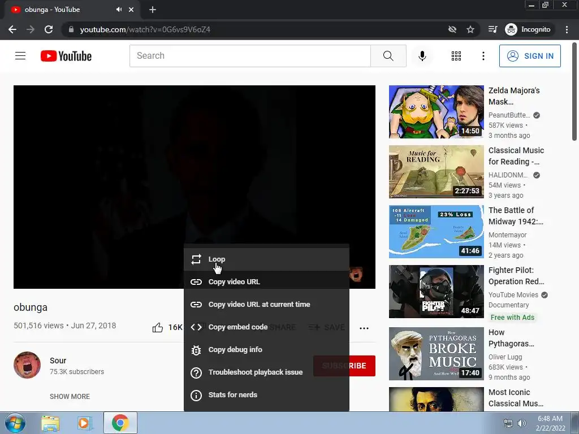The image size is (579, 434).
Task: Go back to the previous page
Action: (x=12, y=29)
